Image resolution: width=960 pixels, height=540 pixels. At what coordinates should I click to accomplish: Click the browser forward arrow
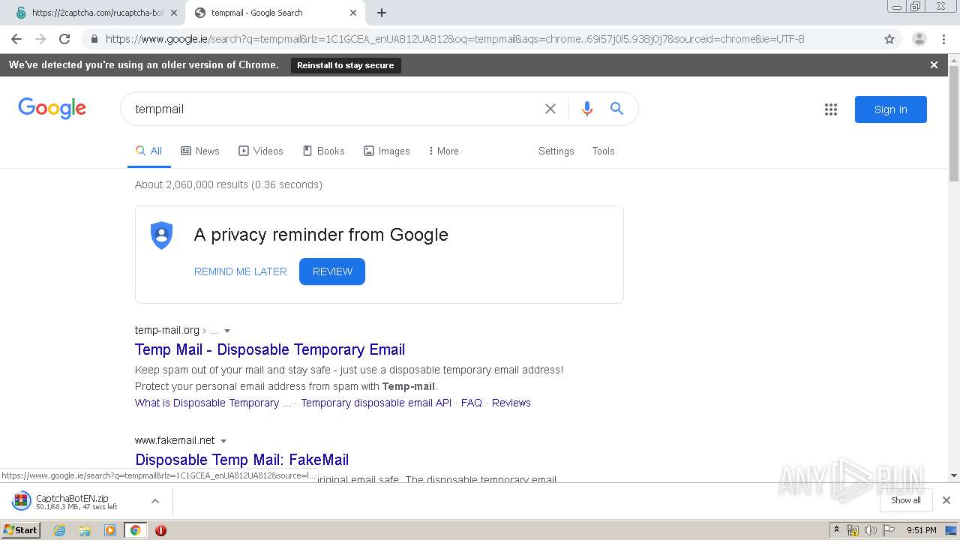[40, 39]
